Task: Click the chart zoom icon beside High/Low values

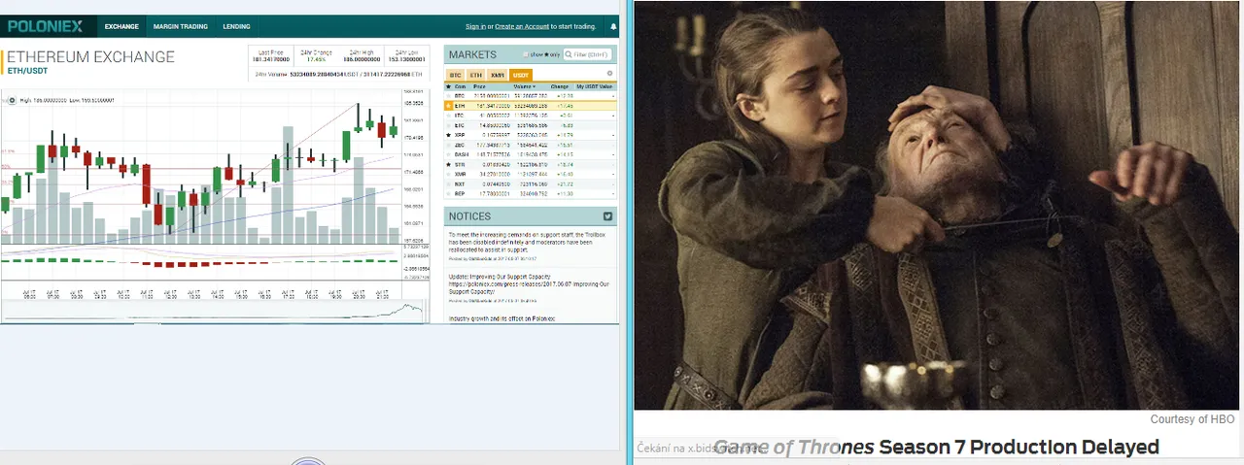Action: tap(10, 99)
